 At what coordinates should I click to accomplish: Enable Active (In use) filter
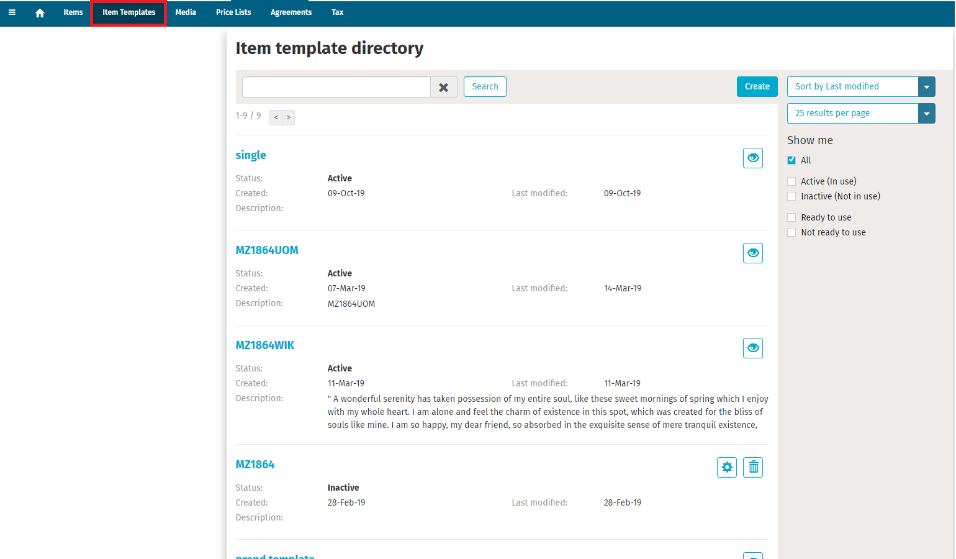tap(791, 181)
